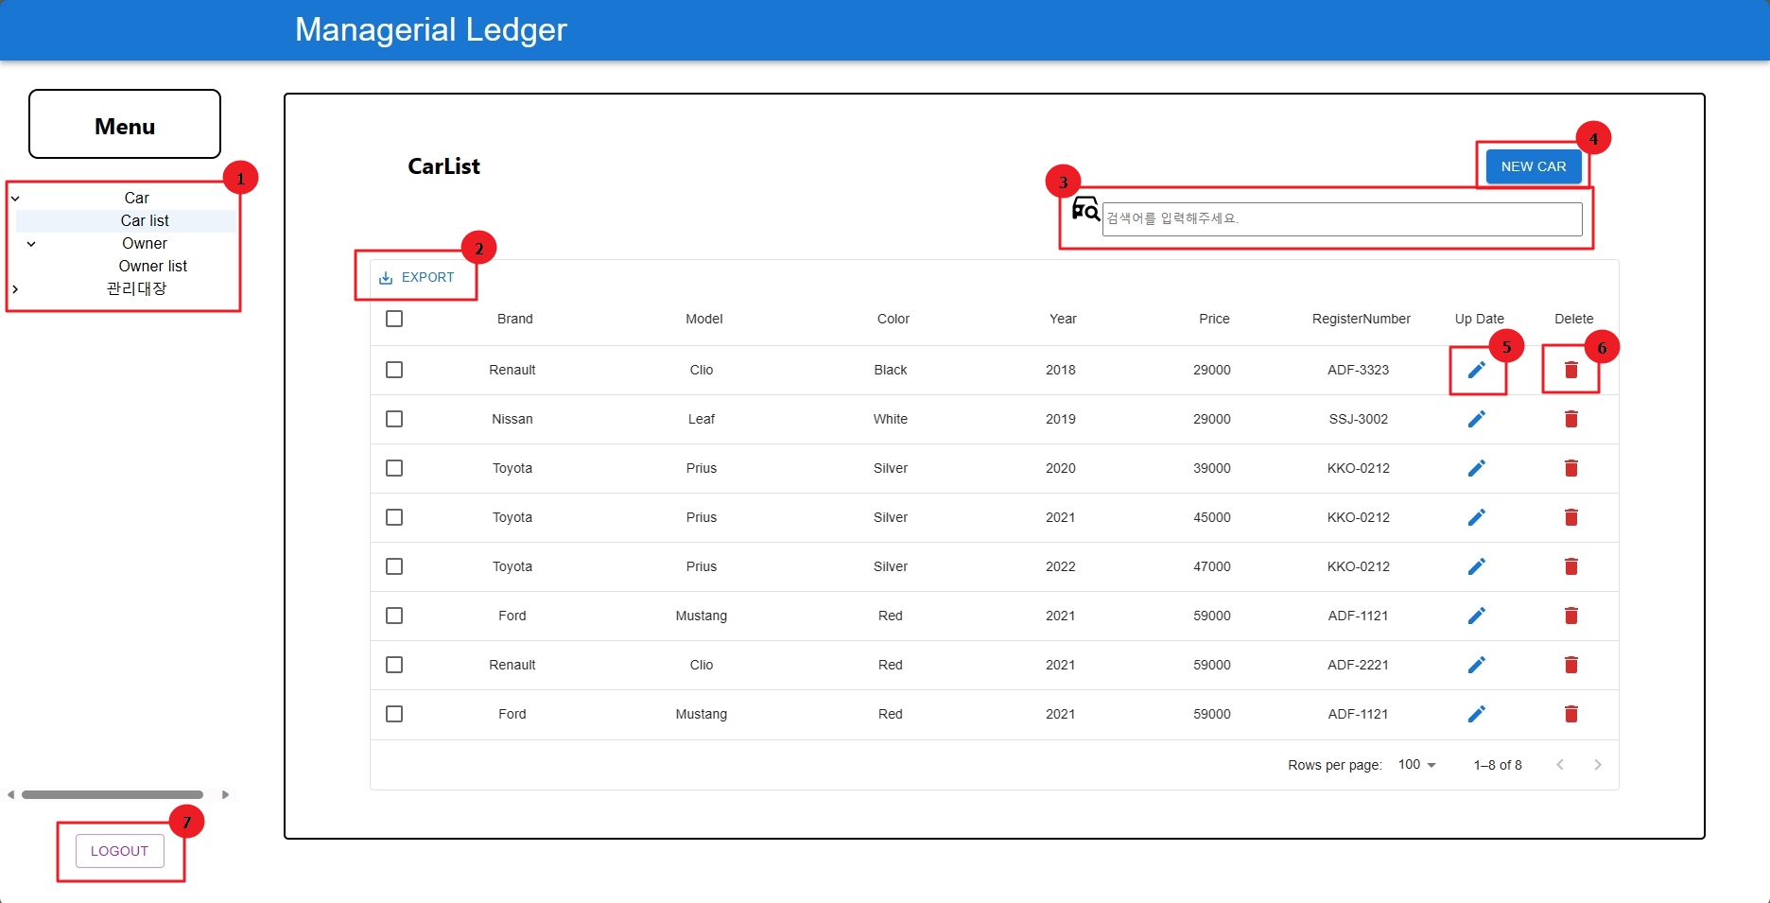Delete the Renault Clio ADF-2221 row
Viewport: 1770px width, 903px height.
1570,665
